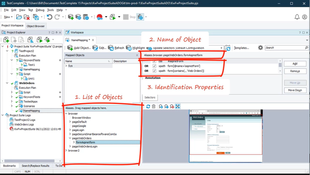Uncheck xpath form[contains 'Web Orders'] selector

(154, 71)
